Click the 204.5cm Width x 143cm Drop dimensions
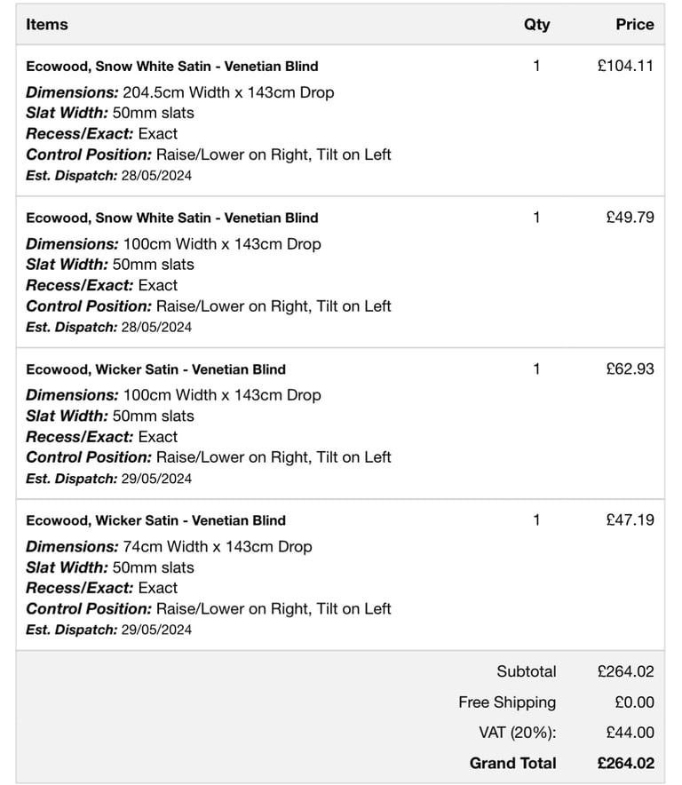Screen dimensions: 682x785 pyautogui.click(x=228, y=92)
